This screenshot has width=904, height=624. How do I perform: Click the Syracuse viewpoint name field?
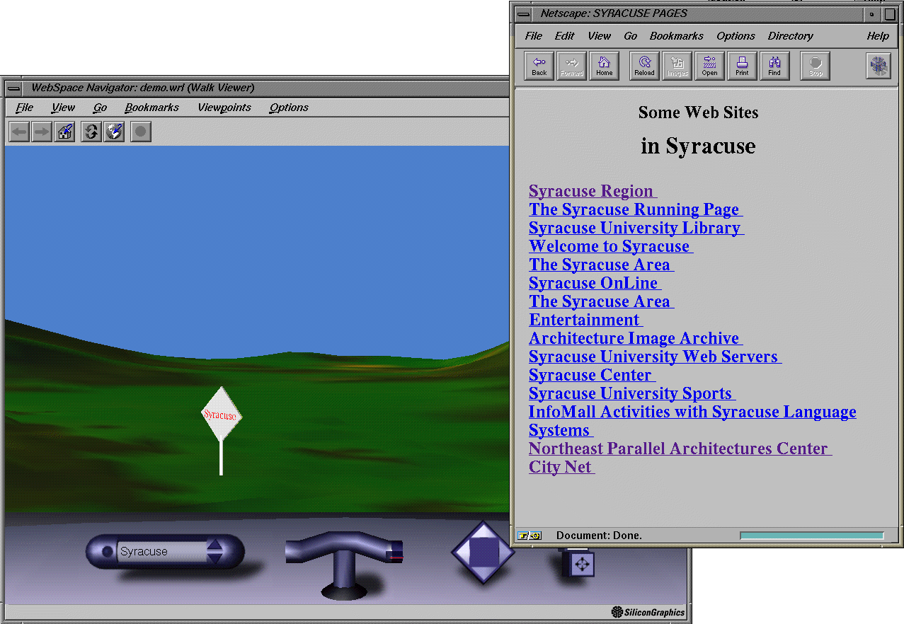pyautogui.click(x=161, y=552)
